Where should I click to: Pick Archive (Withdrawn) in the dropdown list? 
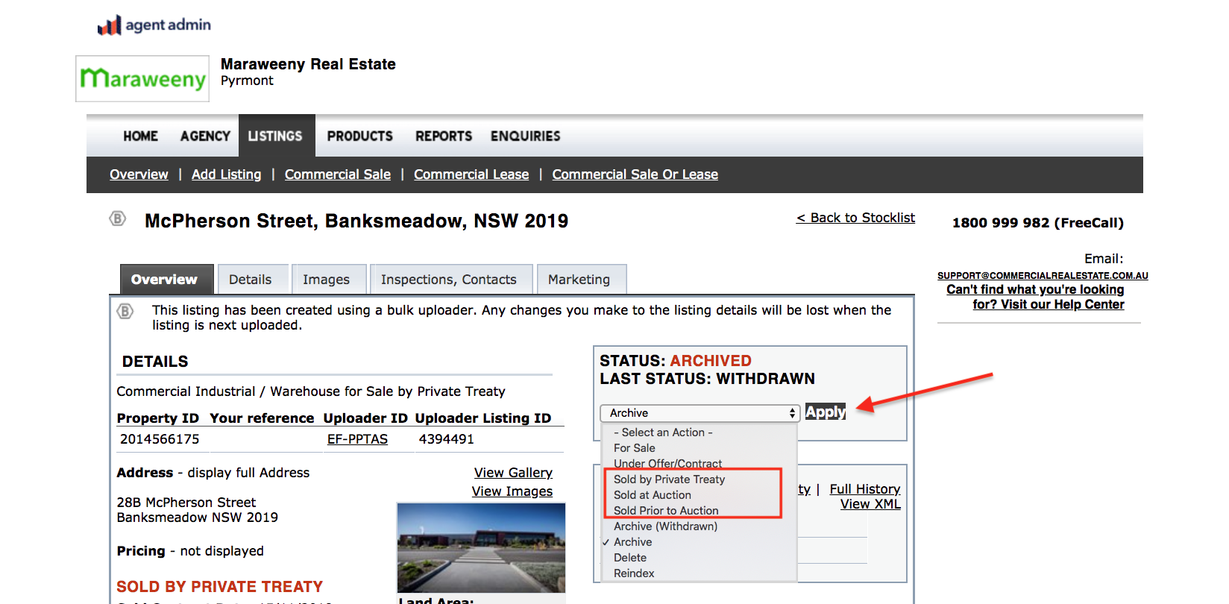(665, 526)
